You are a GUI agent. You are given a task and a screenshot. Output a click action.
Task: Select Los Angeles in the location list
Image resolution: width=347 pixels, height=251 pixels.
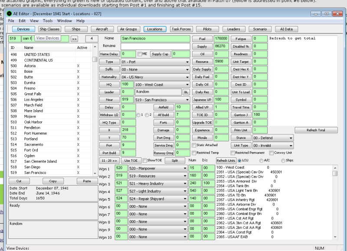point(50,100)
